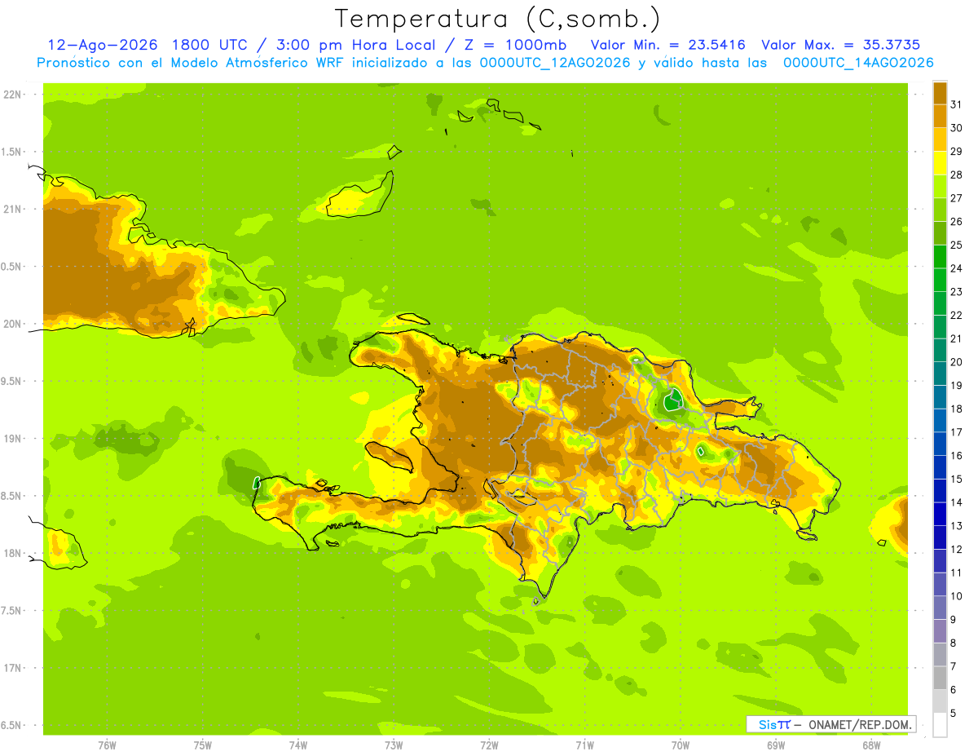Click the color legend label "9"
The width and height of the screenshot is (978, 756).
click(953, 620)
